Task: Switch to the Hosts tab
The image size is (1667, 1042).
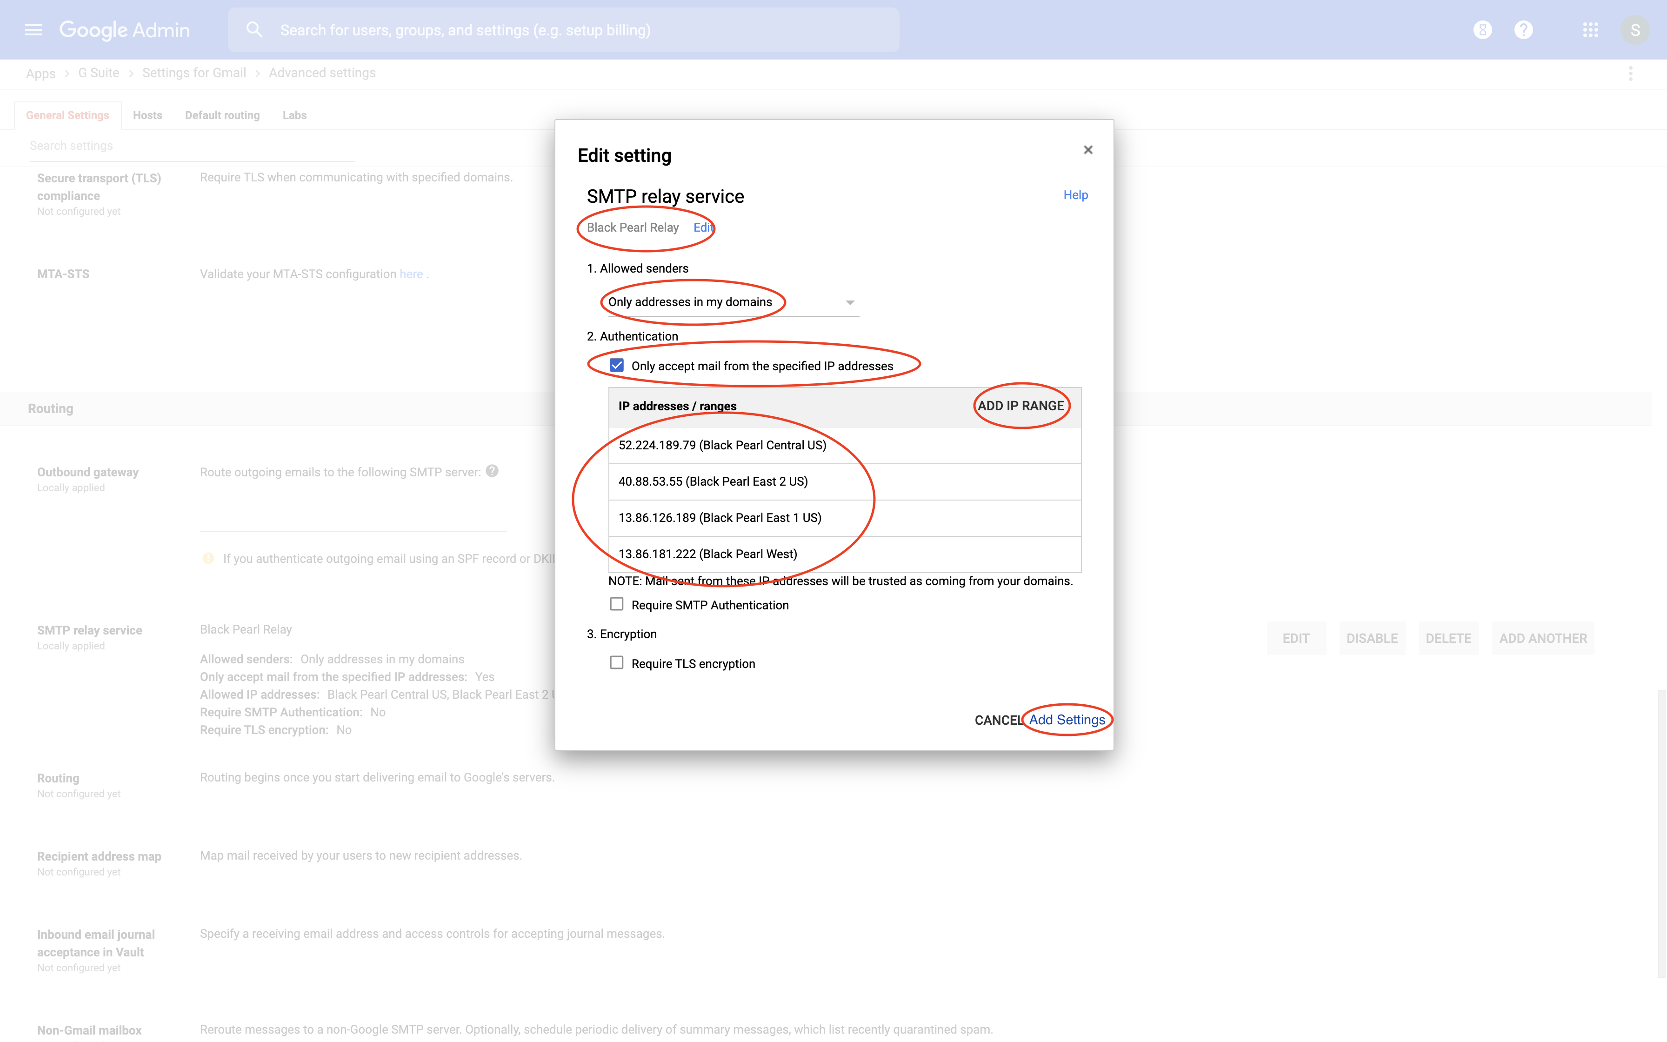Action: (x=147, y=115)
